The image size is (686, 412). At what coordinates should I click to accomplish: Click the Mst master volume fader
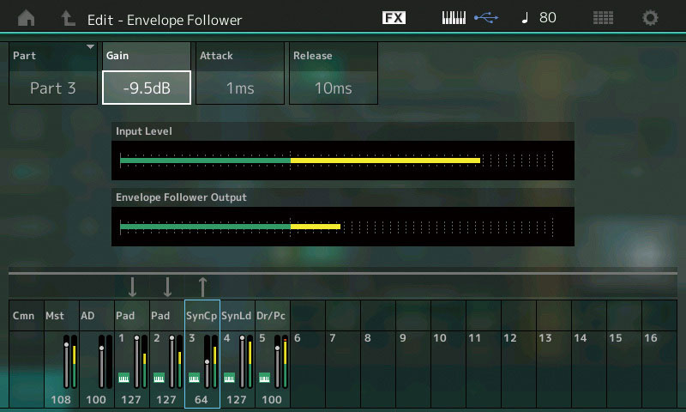pyautogui.click(x=64, y=365)
